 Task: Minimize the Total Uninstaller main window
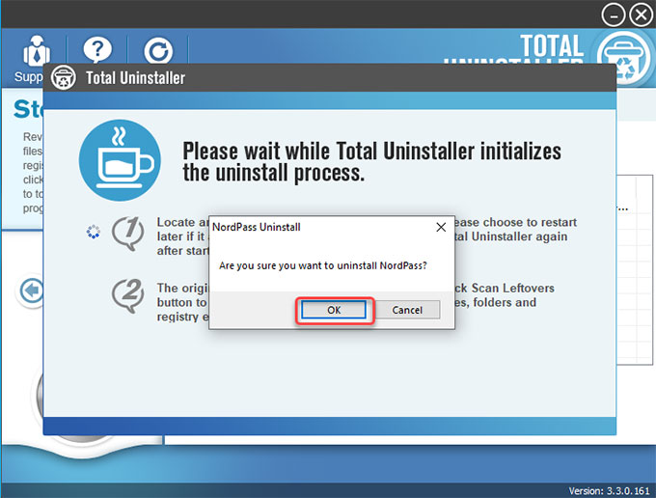614,15
